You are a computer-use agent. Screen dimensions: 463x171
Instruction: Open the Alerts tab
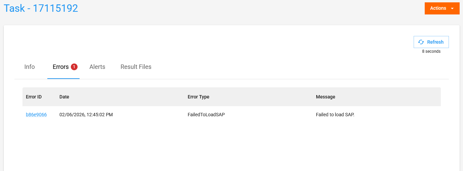pyautogui.click(x=97, y=67)
